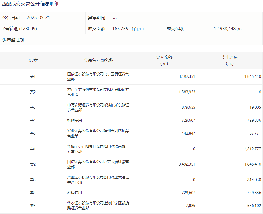The width and height of the screenshot is (263, 214).
Task: Click the 成交面额 value 163,755
Action: [x=120, y=29]
